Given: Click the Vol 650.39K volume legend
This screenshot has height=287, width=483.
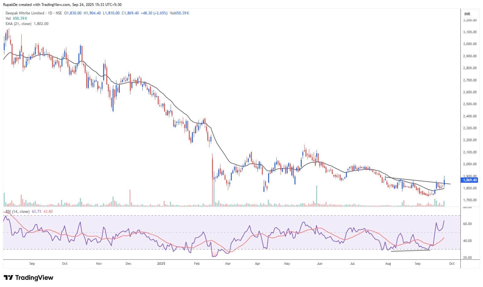Looking at the screenshot, I should [x=16, y=18].
